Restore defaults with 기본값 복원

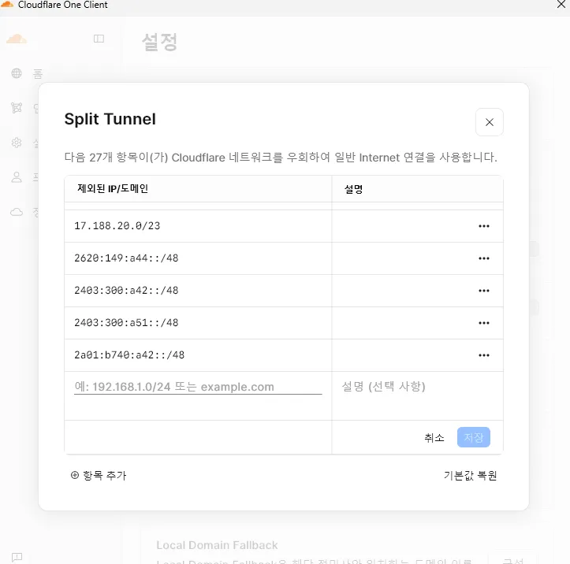click(470, 476)
